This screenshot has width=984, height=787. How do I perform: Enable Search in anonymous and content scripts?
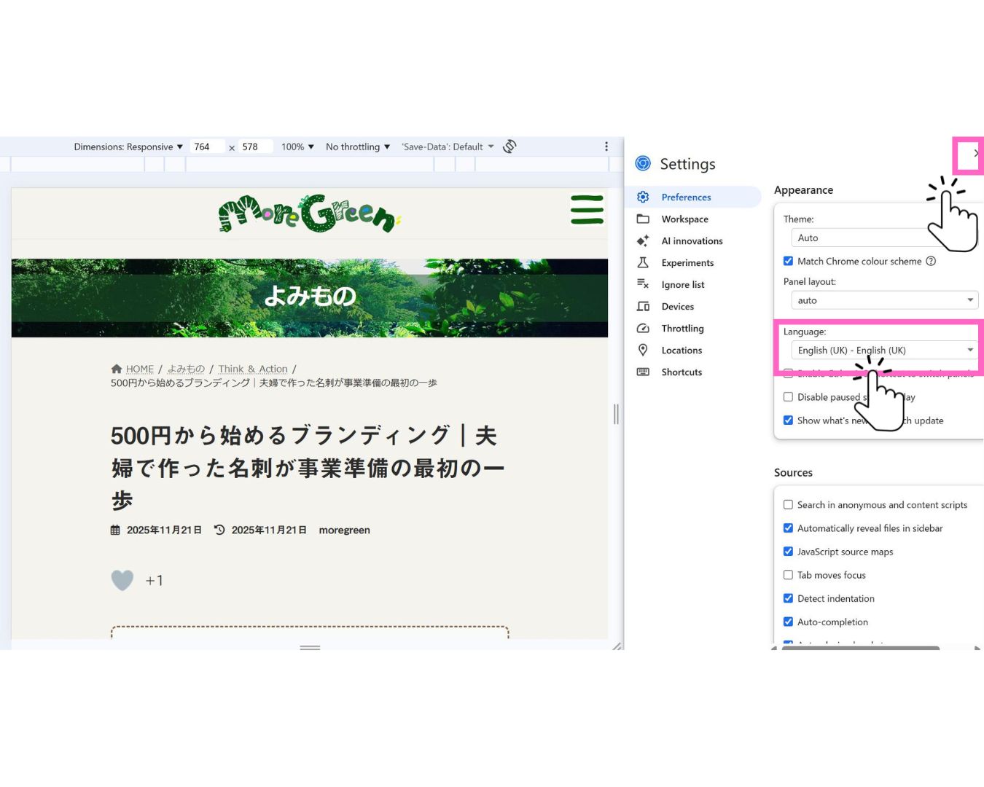coord(788,505)
